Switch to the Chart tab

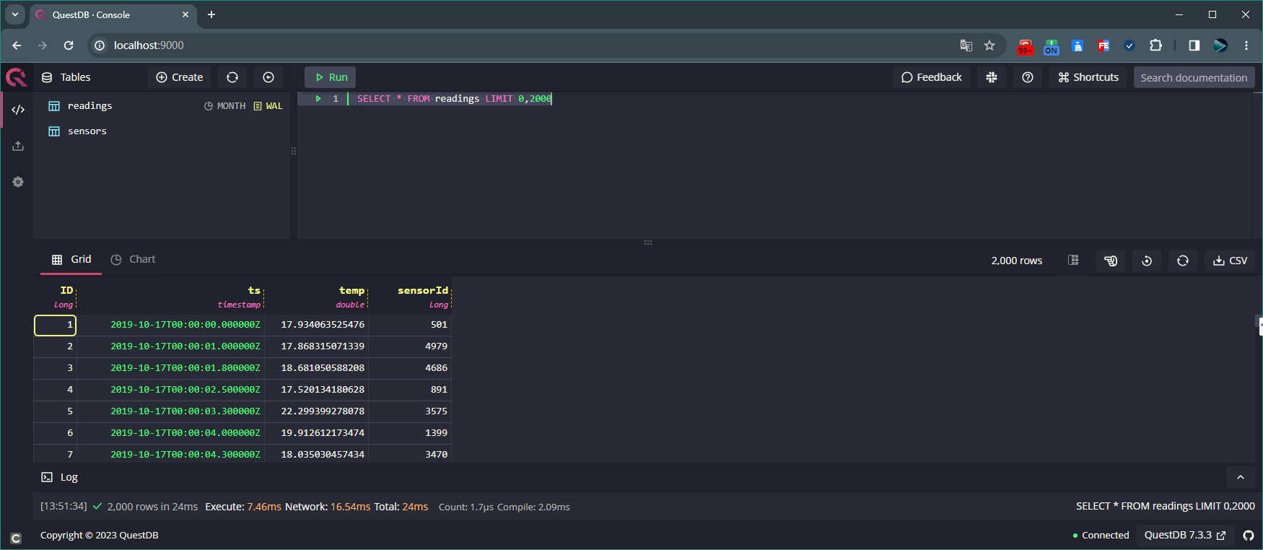(134, 260)
